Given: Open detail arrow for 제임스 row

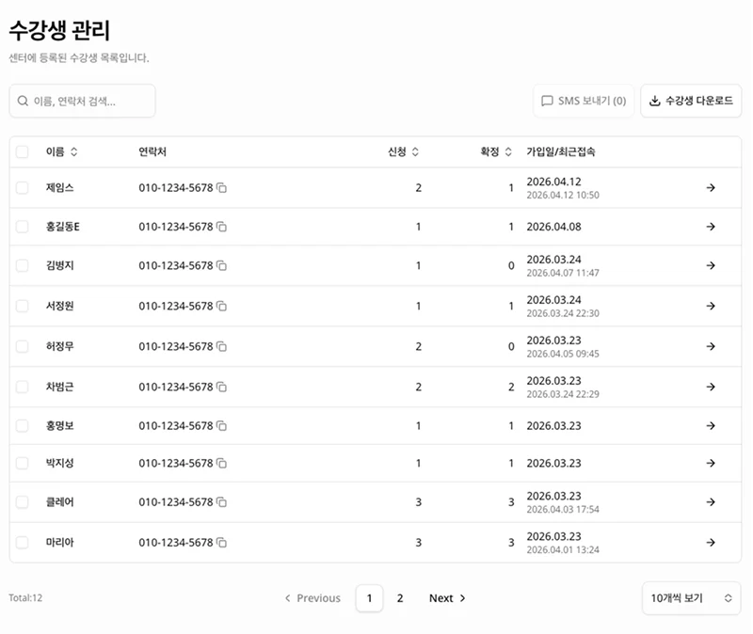Looking at the screenshot, I should 711,187.
